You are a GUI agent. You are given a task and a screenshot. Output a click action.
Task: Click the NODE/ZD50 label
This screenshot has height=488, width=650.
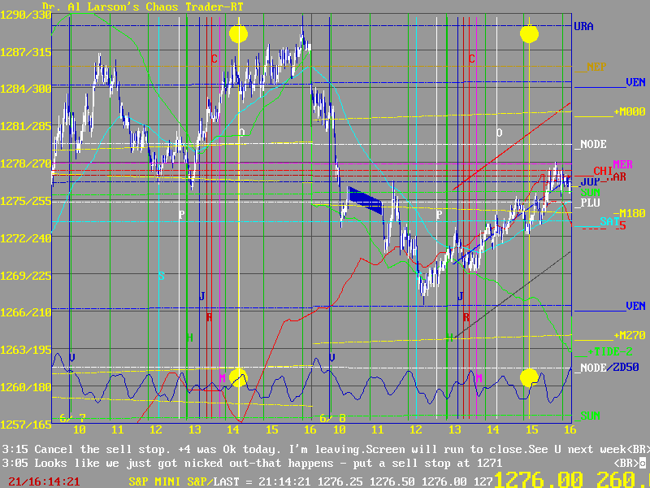coord(609,368)
